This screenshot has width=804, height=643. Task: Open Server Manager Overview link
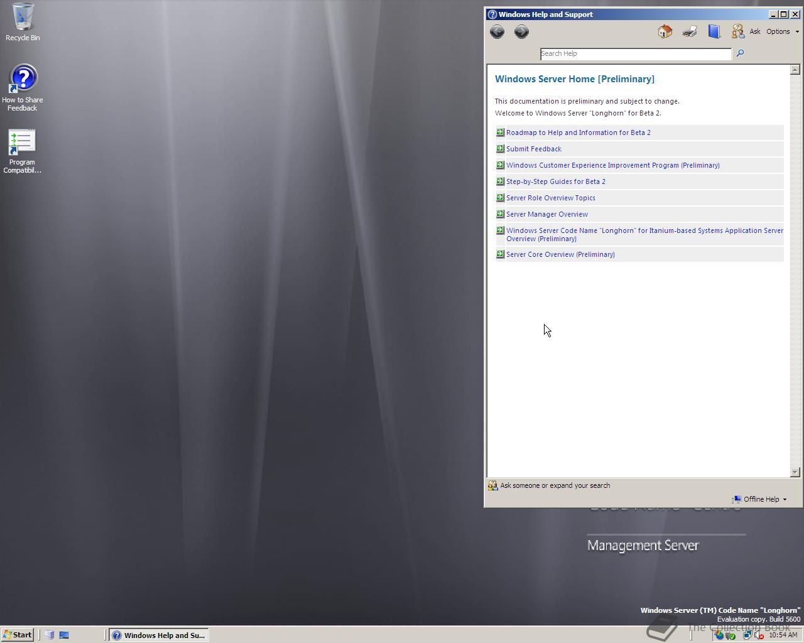point(547,214)
